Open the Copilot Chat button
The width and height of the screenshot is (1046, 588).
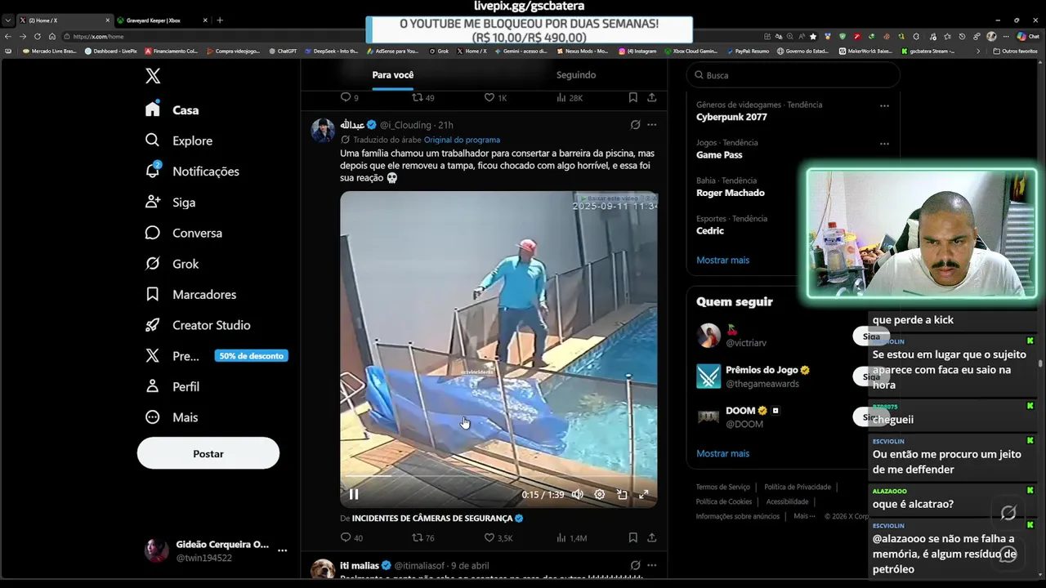[x=1027, y=36]
